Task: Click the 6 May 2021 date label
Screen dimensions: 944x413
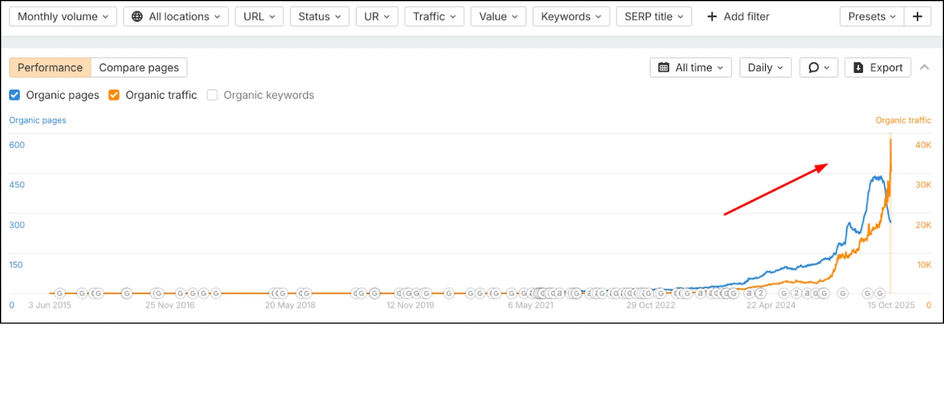Action: click(x=531, y=306)
